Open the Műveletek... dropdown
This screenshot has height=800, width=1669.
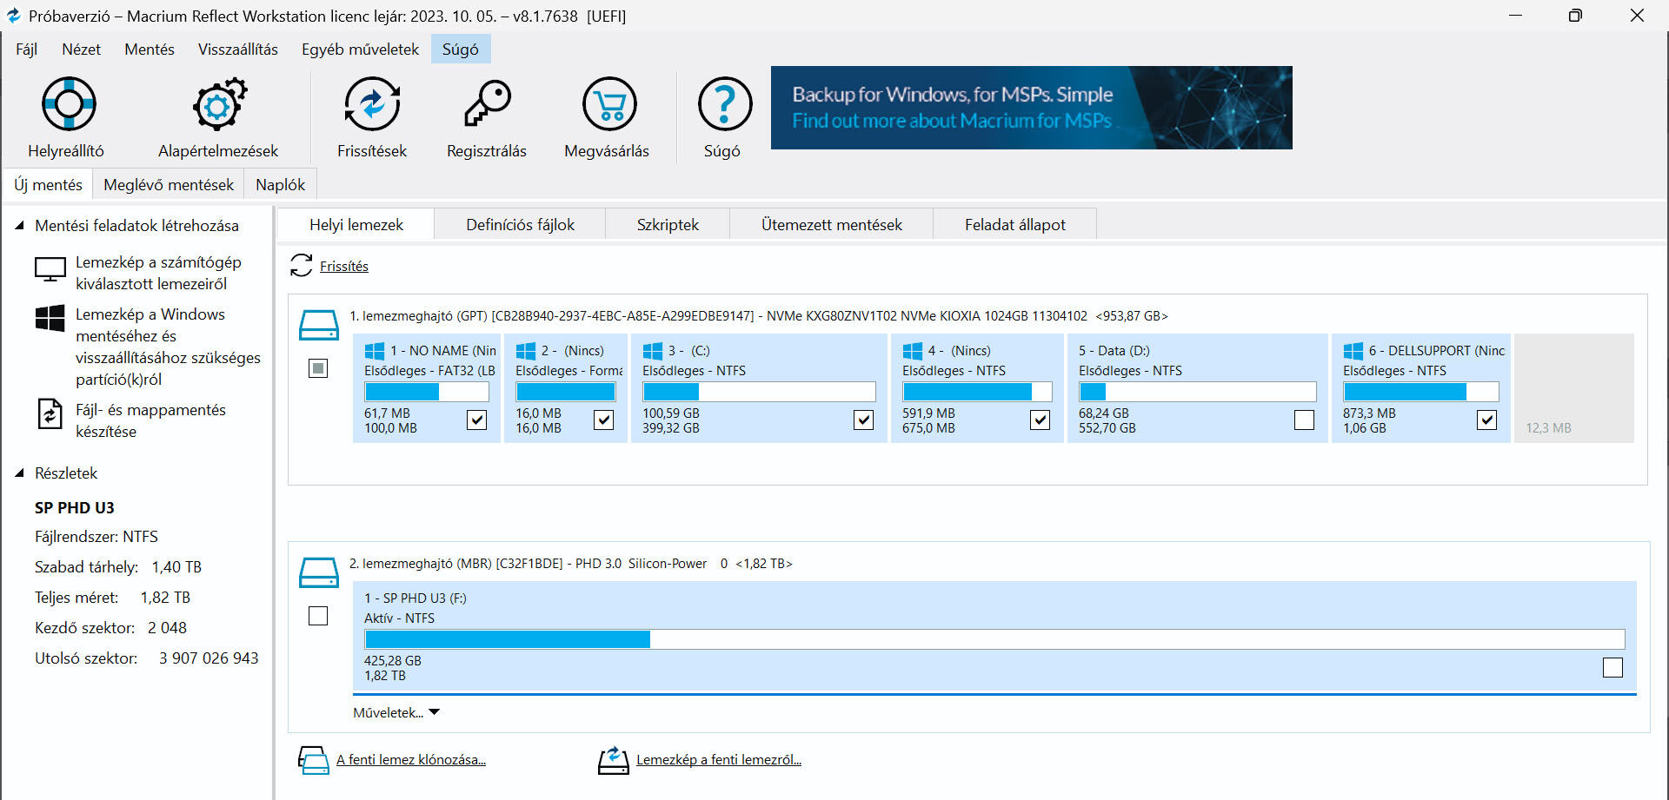pyautogui.click(x=396, y=712)
